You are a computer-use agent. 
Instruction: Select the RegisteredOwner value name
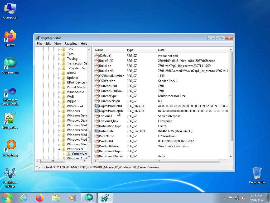coord(111,156)
